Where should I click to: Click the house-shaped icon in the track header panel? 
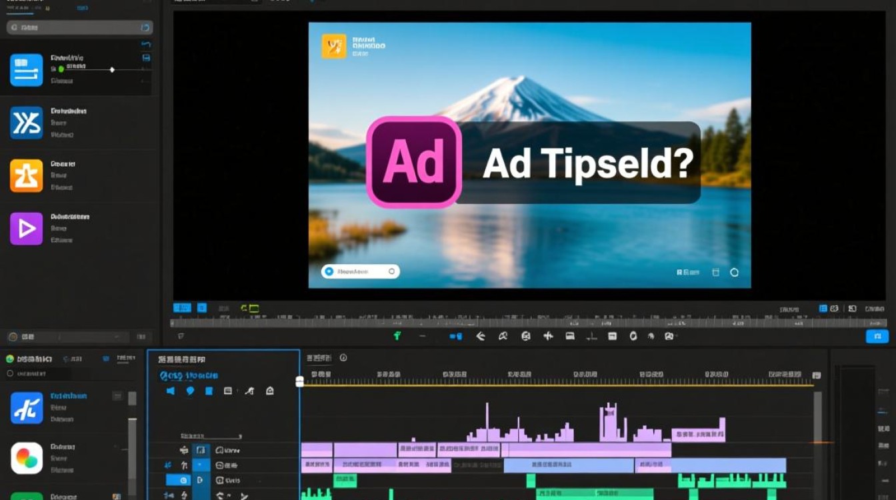point(270,391)
